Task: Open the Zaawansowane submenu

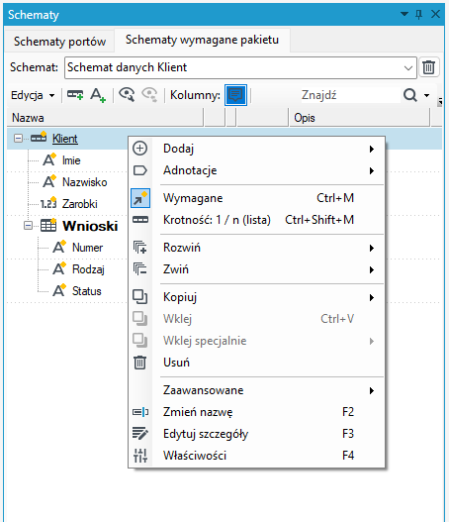Action: 256,390
